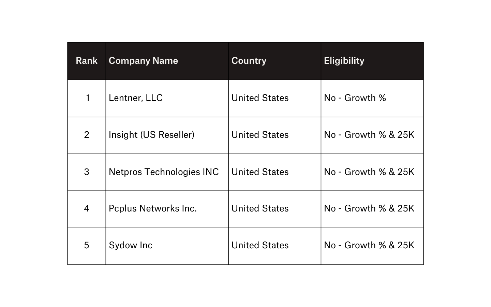Click the eligibility cell for Sydow Inc
The image size is (491, 307).
(369, 245)
